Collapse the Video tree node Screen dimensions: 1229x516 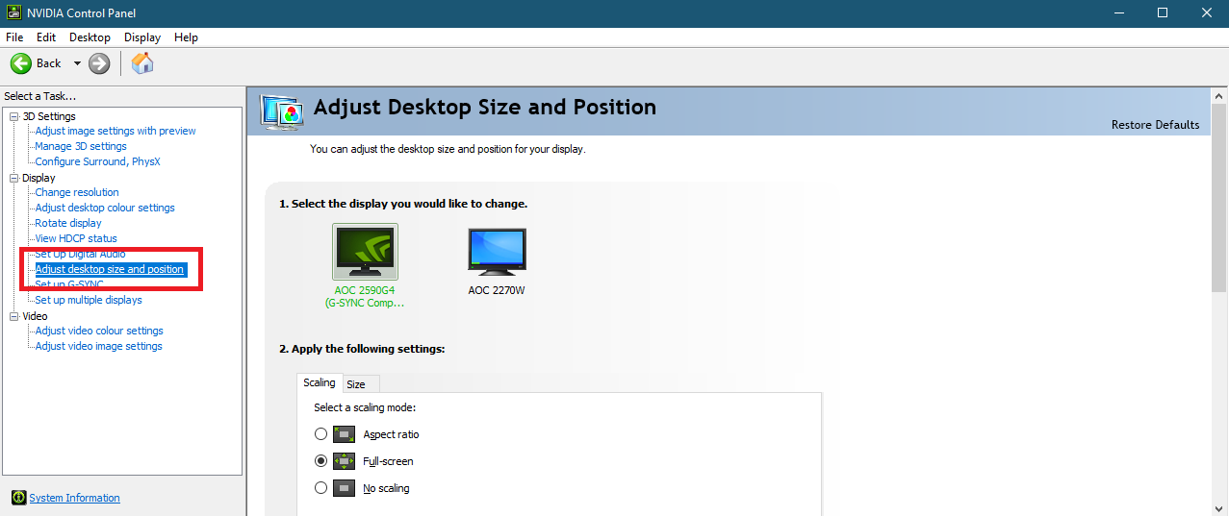pyautogui.click(x=14, y=316)
